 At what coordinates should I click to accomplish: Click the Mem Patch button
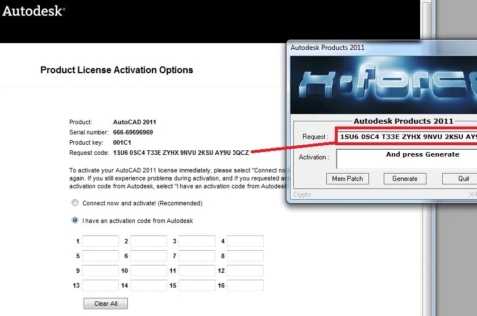point(347,179)
